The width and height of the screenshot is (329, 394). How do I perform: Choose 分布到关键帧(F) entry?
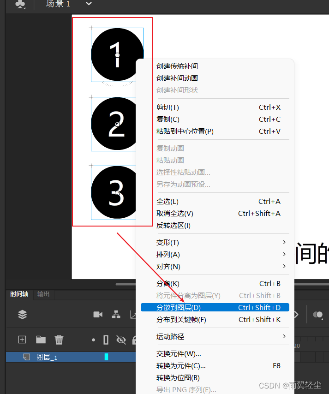coord(215,320)
